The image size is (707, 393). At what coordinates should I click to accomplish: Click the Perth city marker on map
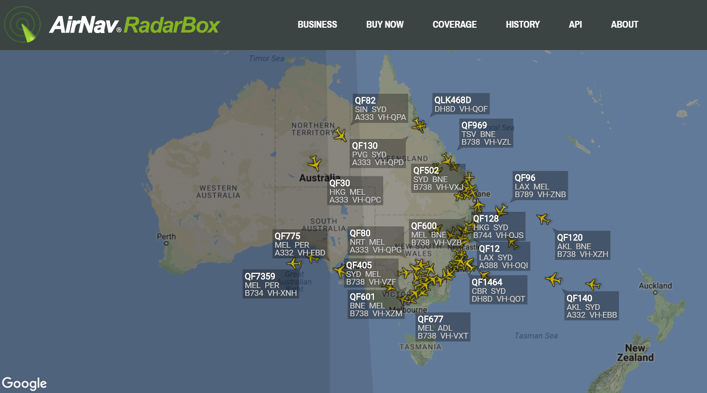tap(166, 242)
